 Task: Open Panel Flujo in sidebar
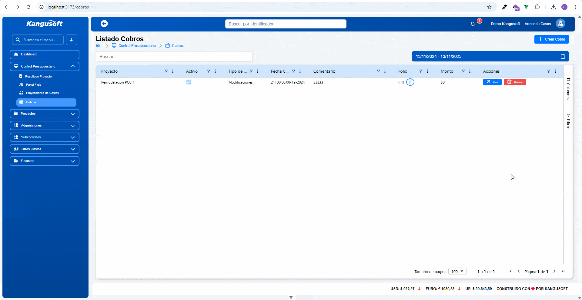(x=33, y=85)
